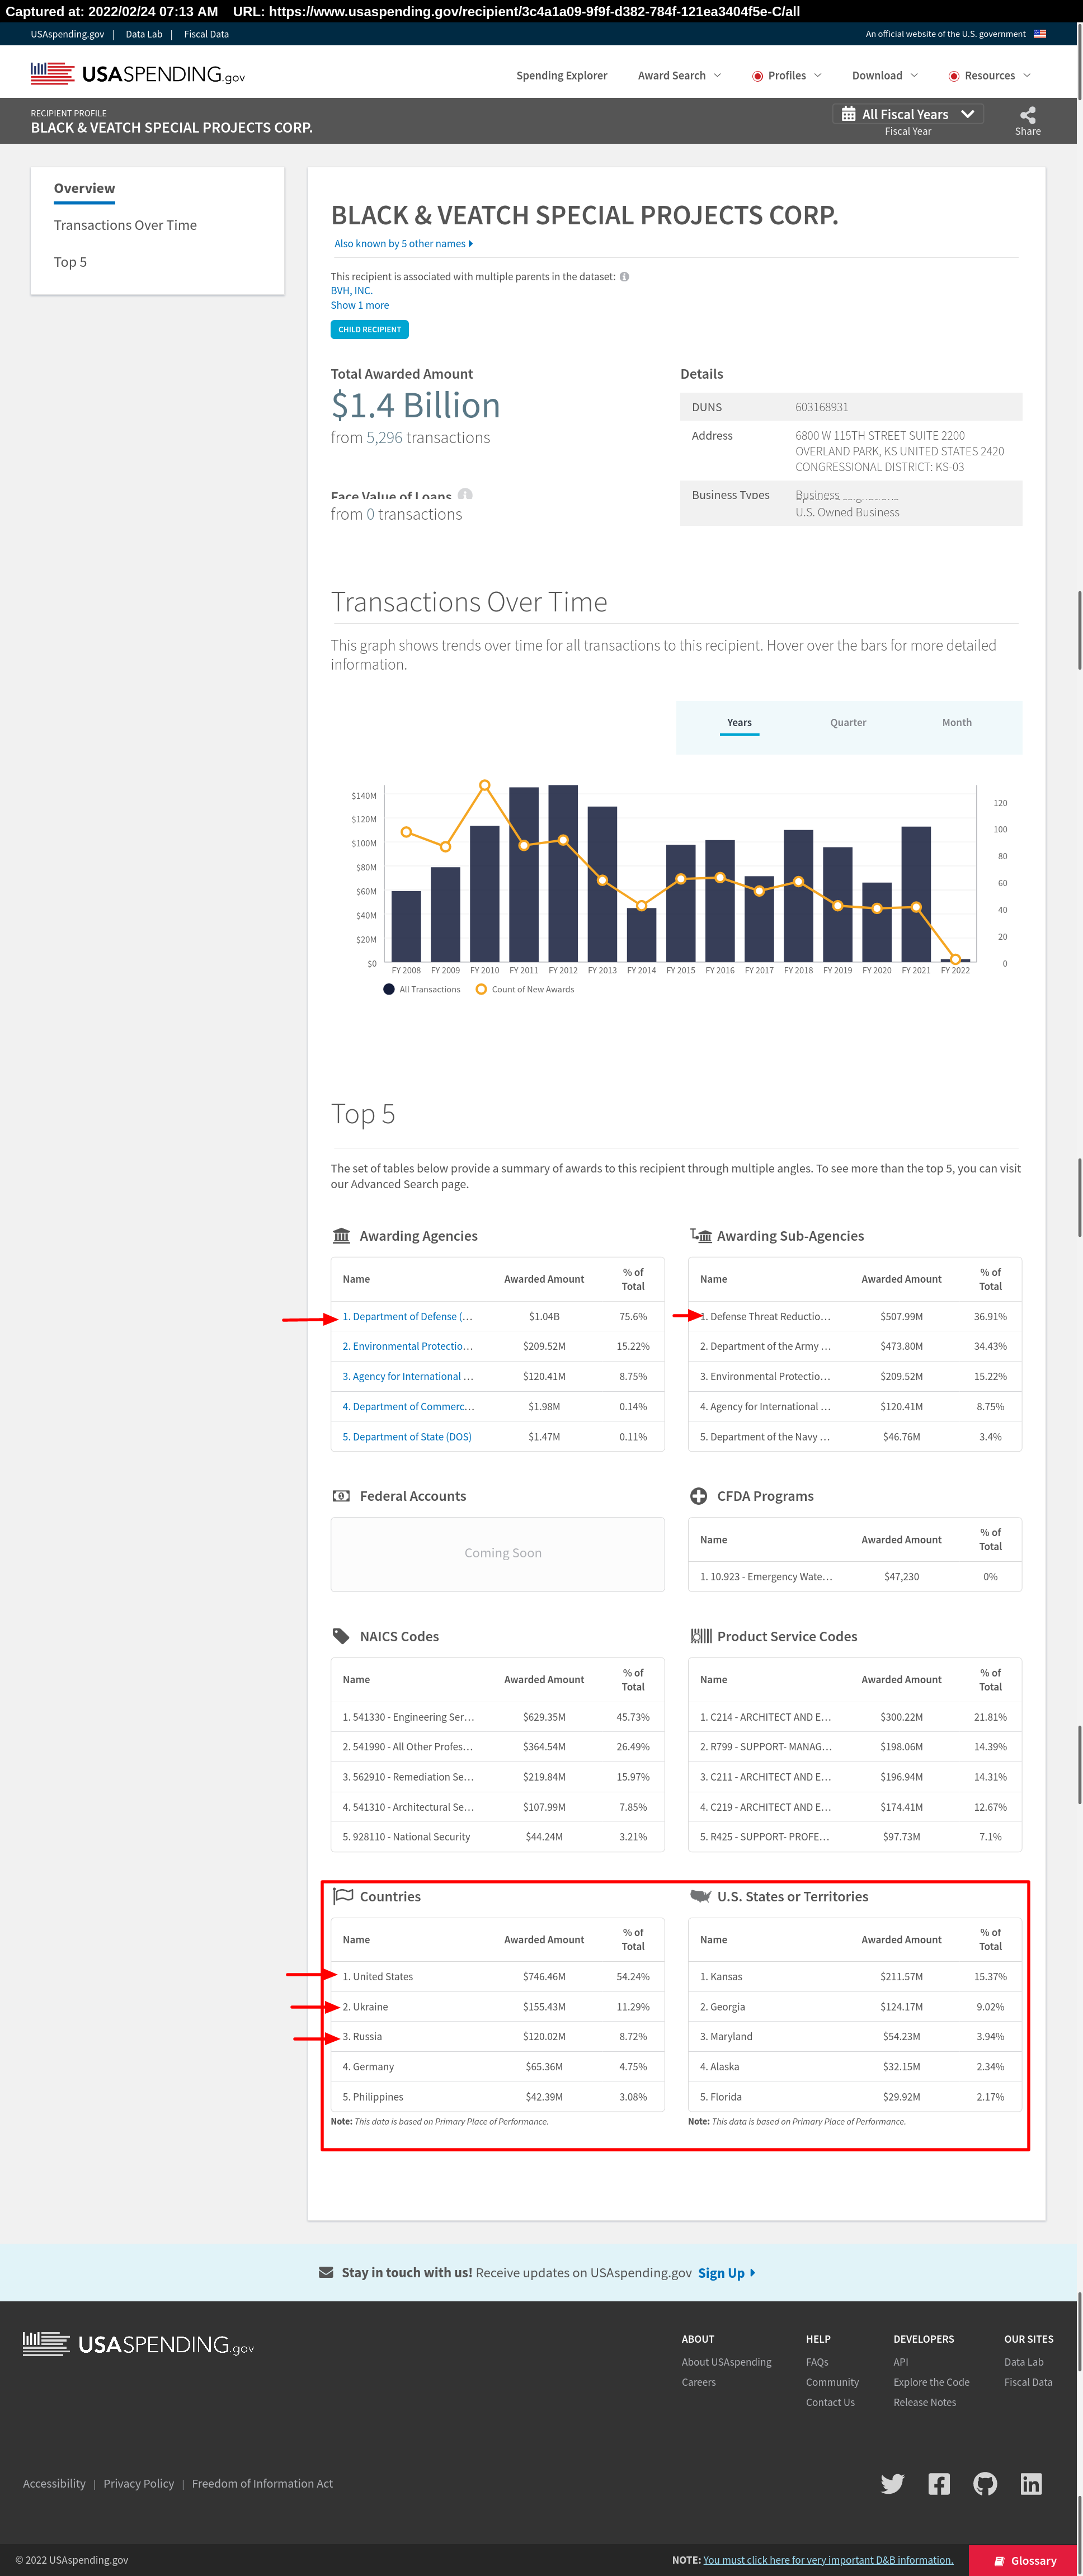
Task: Click the Awarding Agencies building icon
Action: coord(341,1236)
